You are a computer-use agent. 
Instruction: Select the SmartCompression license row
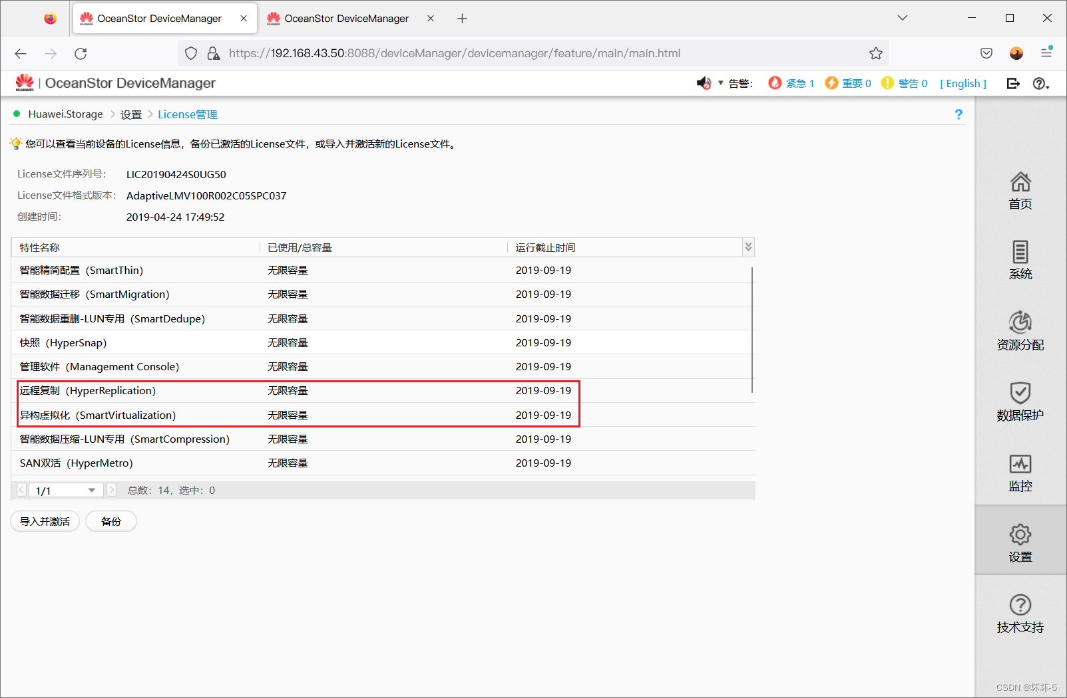[383, 439]
